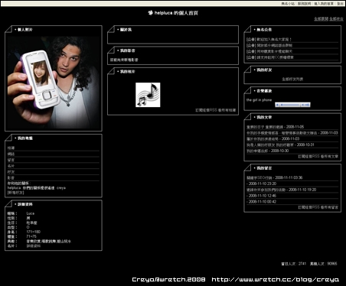The image size is (346, 286).
Task: Toggle the 音樂播放 panel header
Action: (264, 91)
